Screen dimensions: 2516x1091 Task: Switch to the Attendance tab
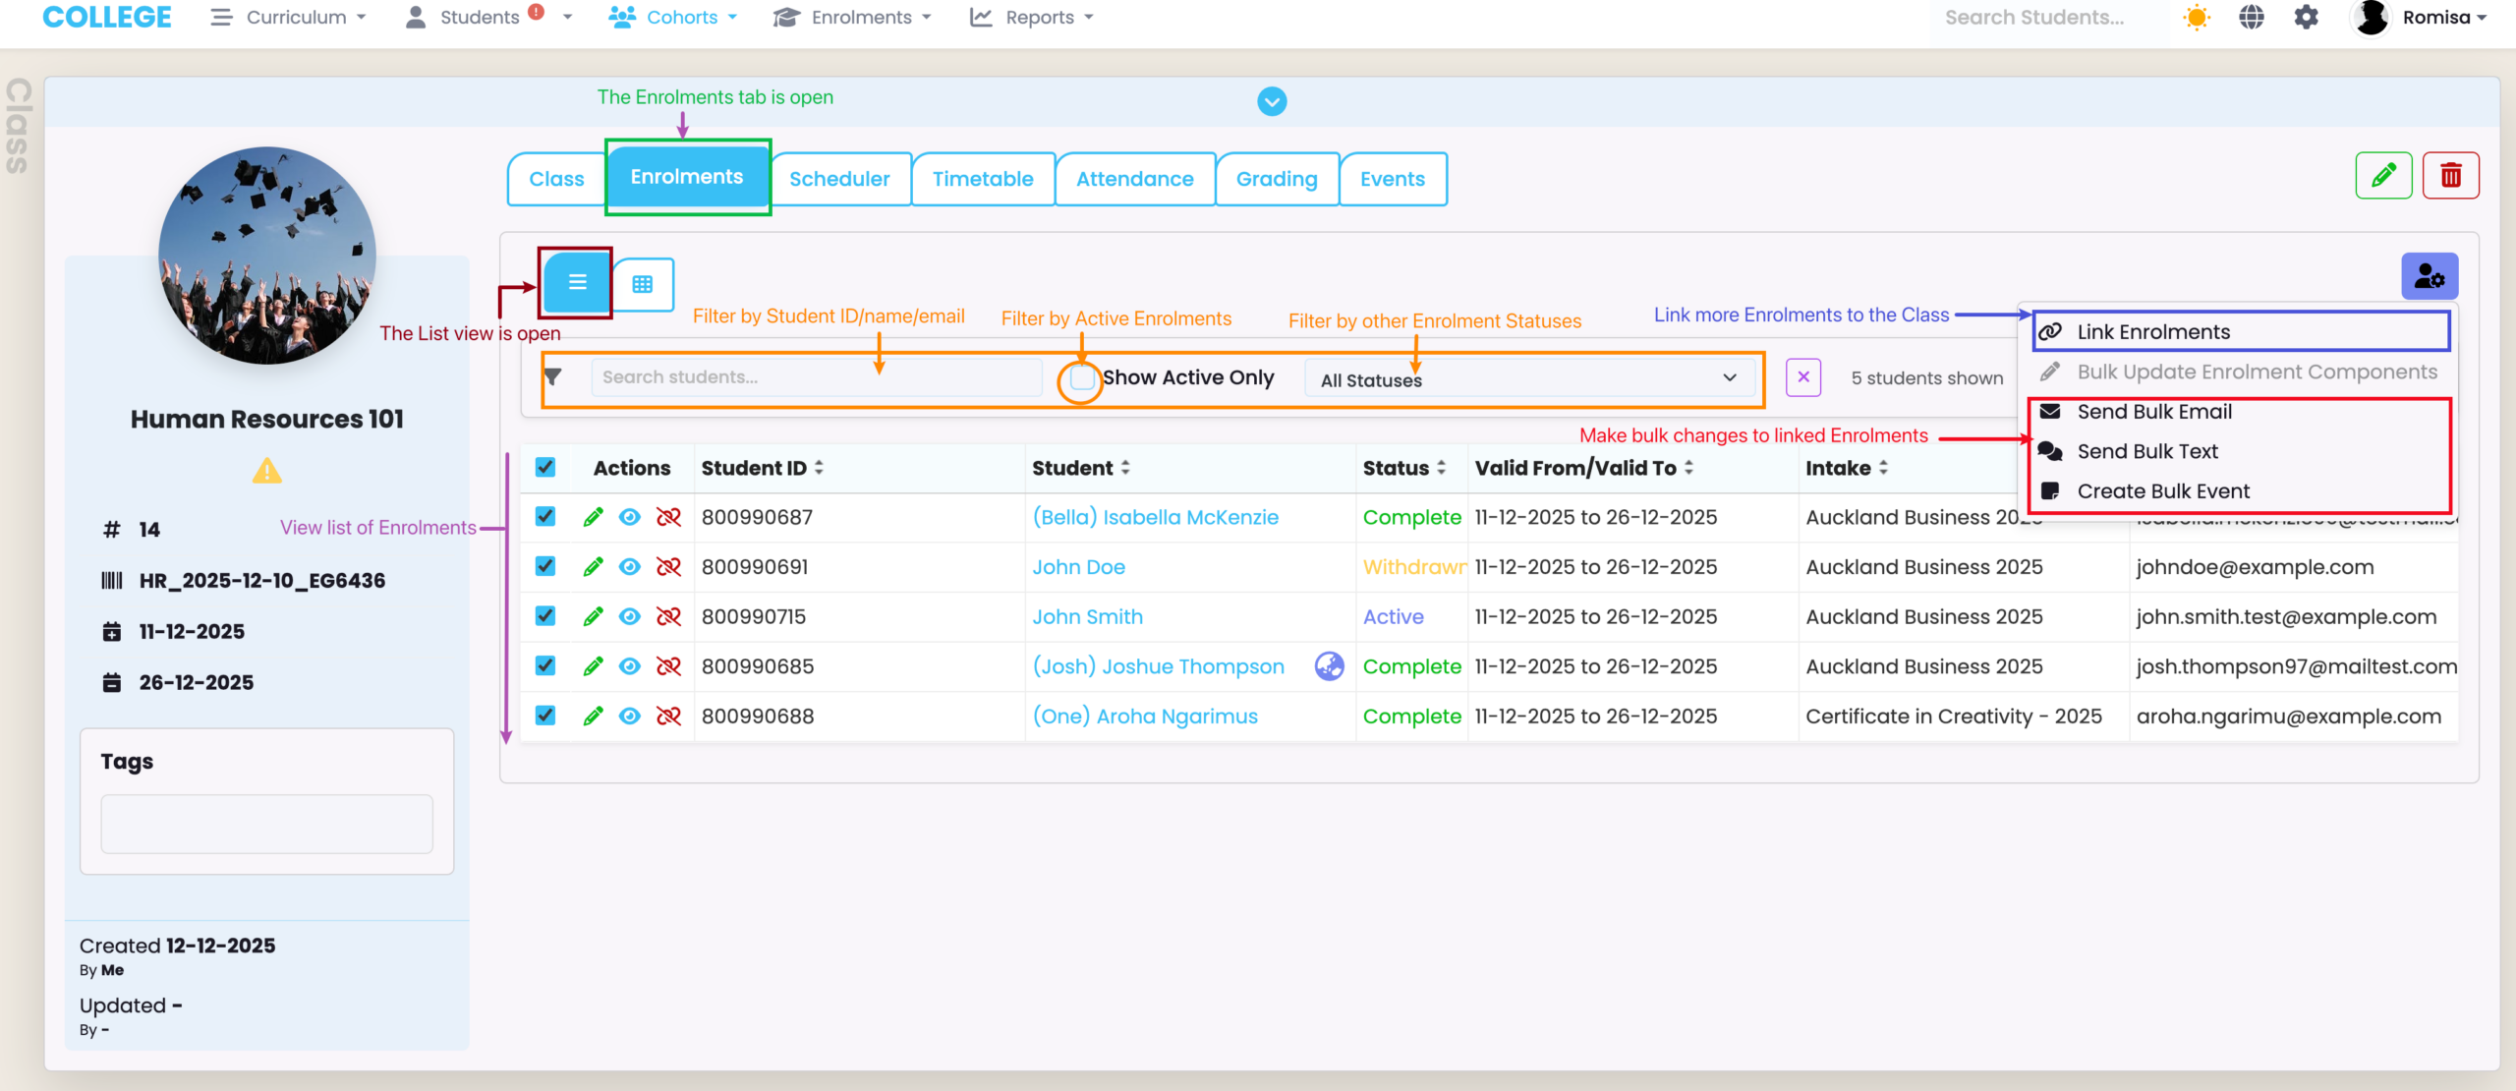tap(1134, 179)
